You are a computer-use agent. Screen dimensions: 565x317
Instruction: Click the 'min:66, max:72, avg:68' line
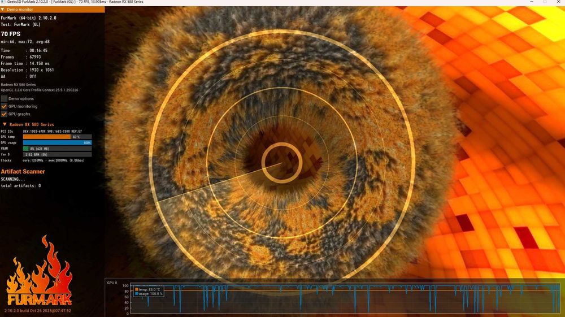pos(25,42)
